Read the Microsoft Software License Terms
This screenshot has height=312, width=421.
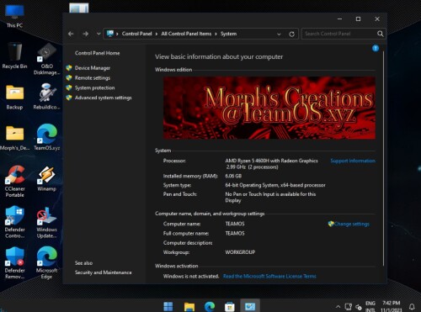269,276
